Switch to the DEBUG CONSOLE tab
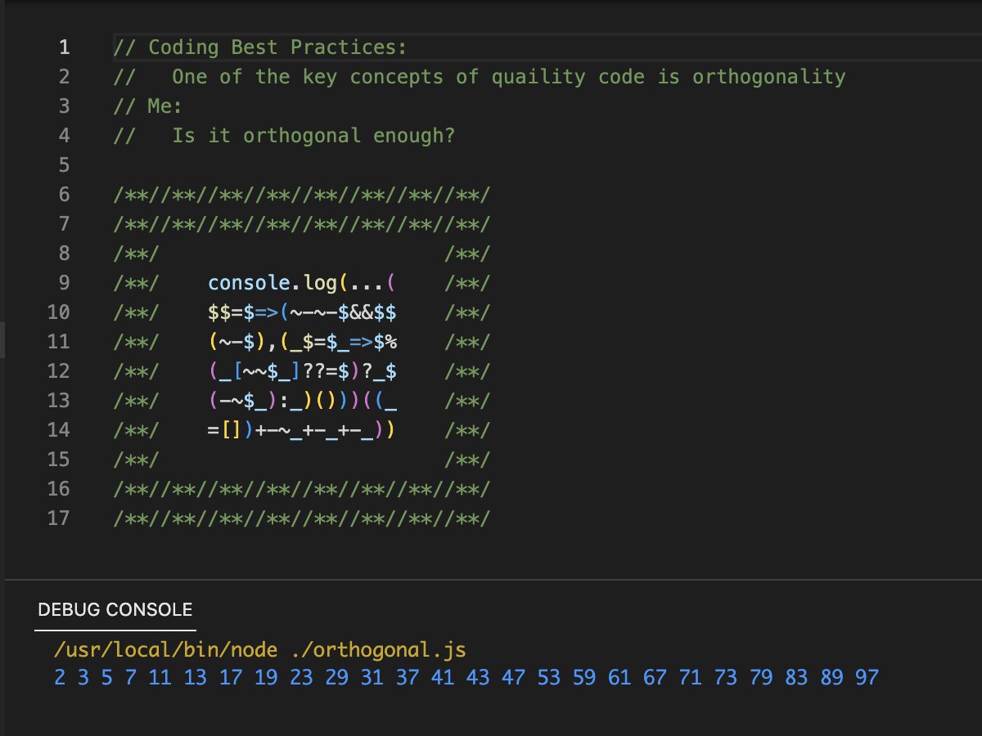 point(114,609)
